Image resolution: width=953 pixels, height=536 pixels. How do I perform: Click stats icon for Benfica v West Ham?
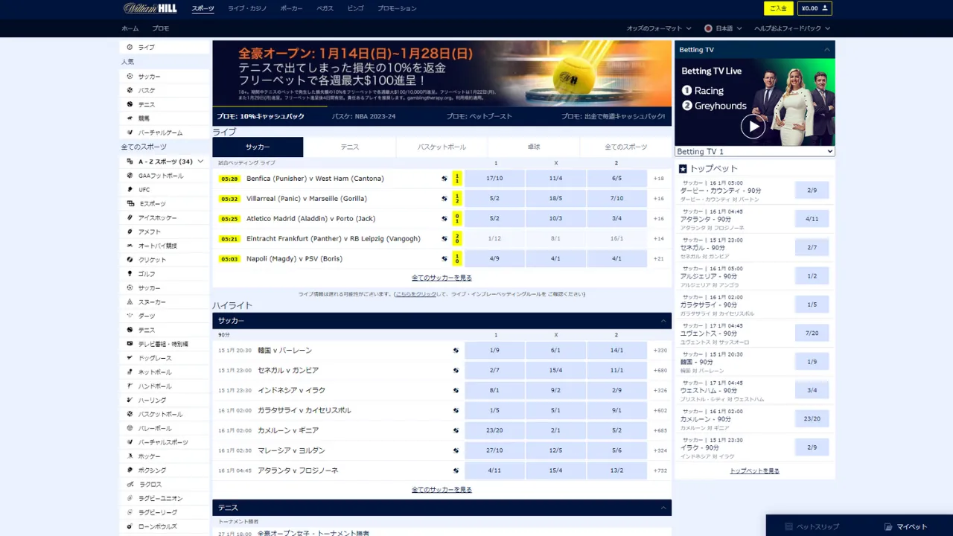(444, 179)
